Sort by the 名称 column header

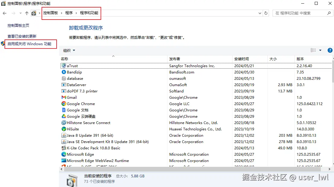tap(113, 59)
